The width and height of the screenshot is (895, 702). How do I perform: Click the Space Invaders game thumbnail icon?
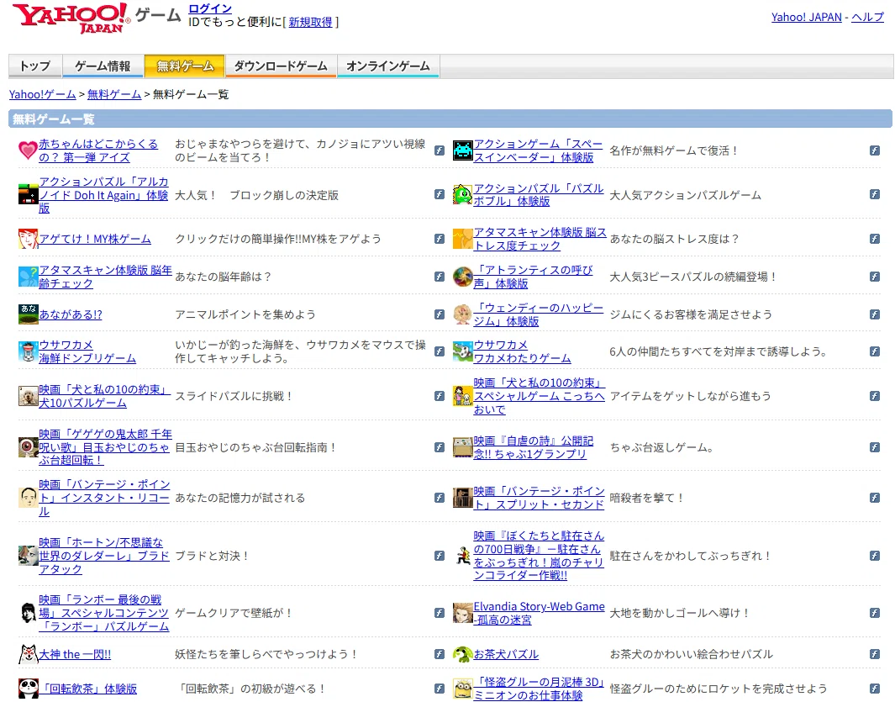pos(463,150)
